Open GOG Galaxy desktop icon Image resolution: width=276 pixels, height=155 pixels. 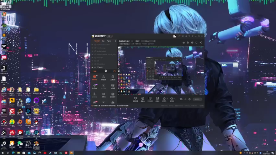coord(36,102)
